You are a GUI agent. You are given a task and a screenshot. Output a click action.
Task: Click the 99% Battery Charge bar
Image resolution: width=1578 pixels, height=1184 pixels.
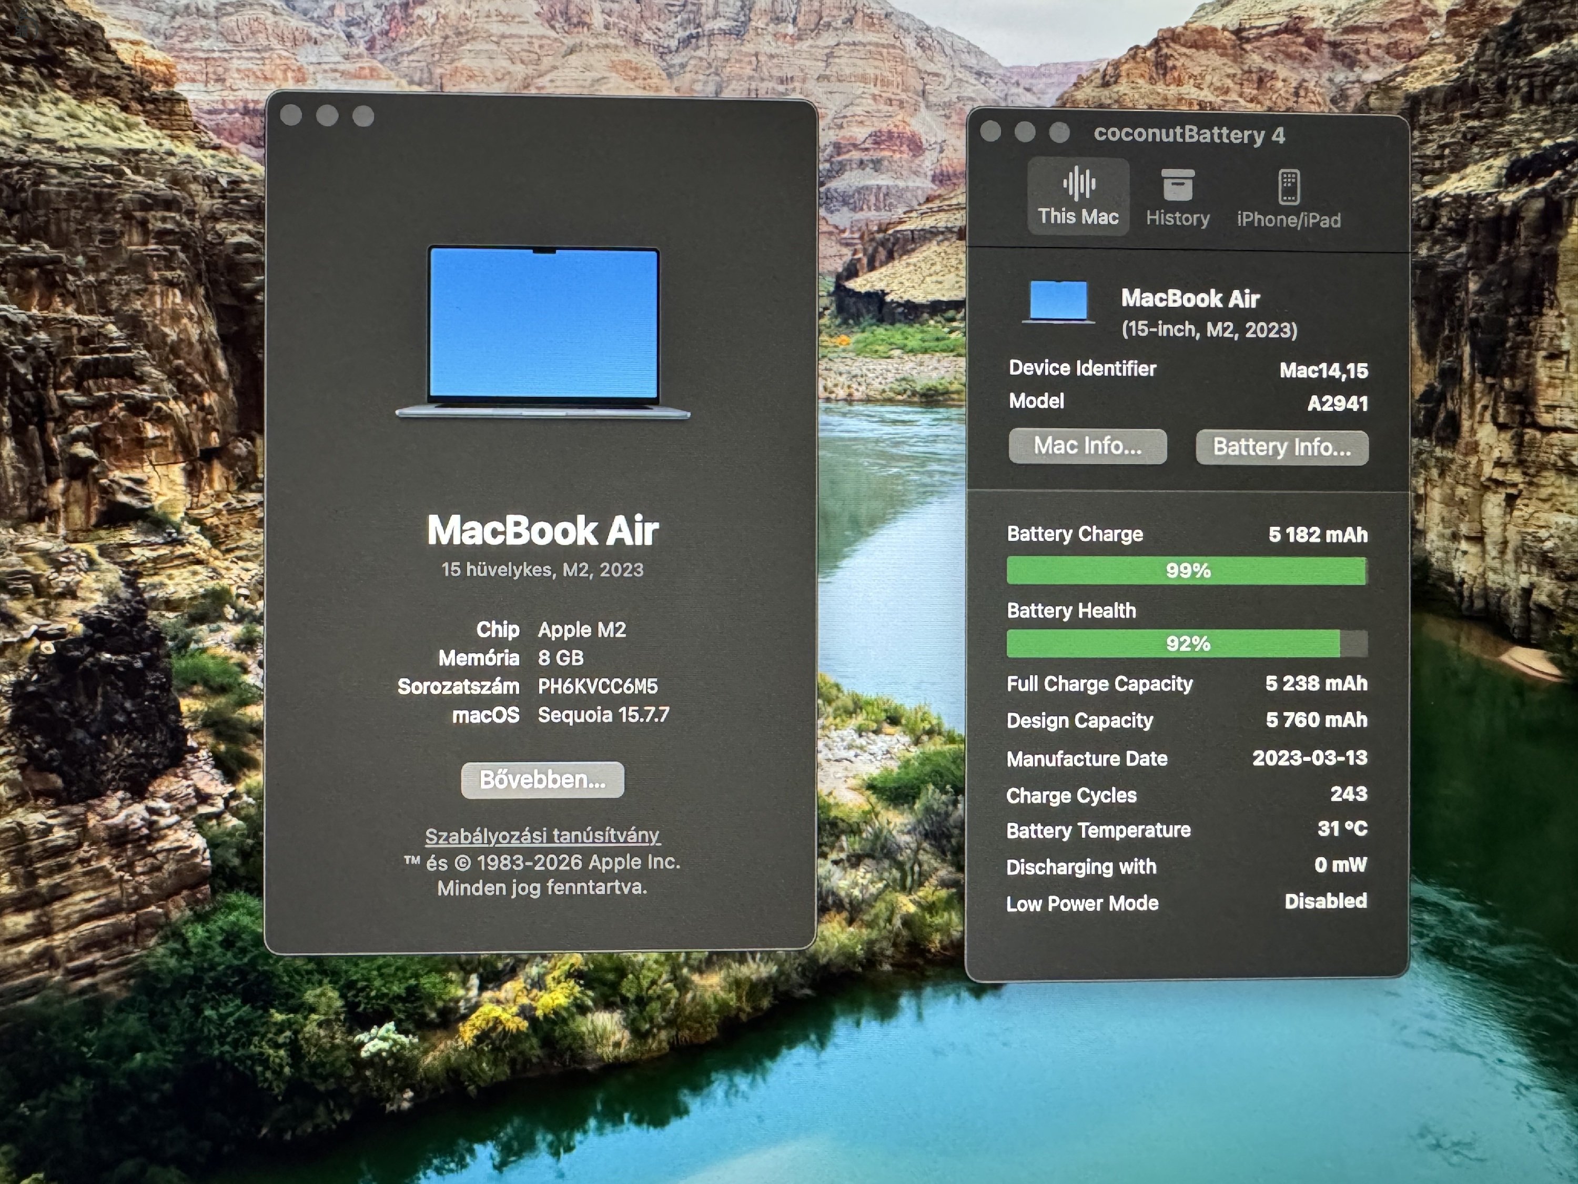1187,571
